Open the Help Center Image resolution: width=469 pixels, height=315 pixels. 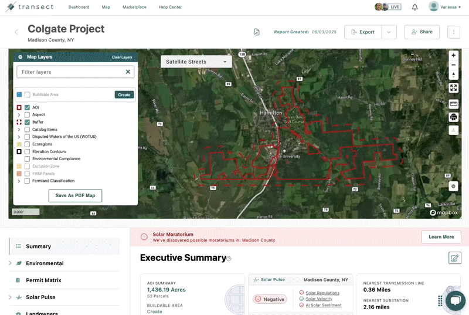(170, 7)
